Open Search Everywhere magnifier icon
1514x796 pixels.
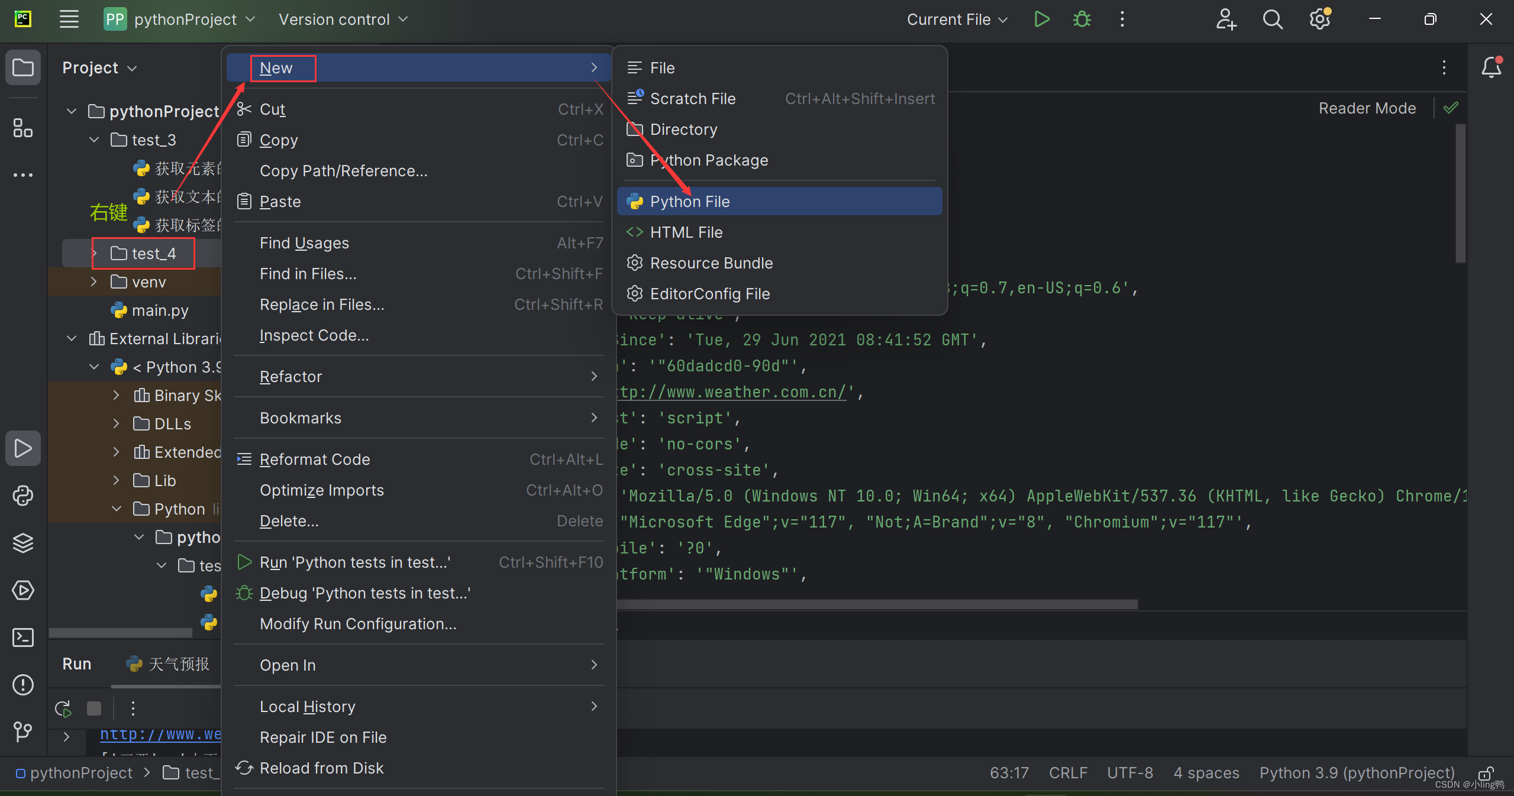tap(1272, 20)
